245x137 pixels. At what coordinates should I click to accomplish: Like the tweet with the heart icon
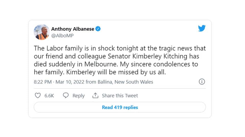pos(38,95)
